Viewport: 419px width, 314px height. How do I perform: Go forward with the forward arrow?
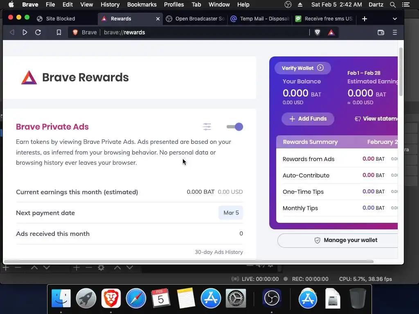click(x=25, y=32)
